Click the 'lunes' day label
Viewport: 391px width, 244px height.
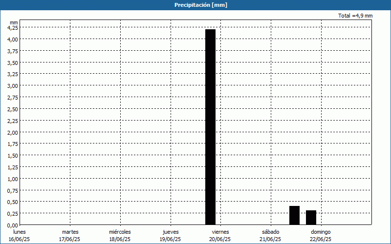[x=20, y=232]
